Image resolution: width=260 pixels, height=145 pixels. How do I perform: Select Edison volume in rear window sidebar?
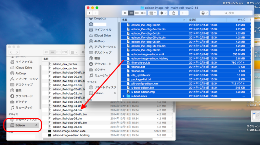[x=23, y=125]
